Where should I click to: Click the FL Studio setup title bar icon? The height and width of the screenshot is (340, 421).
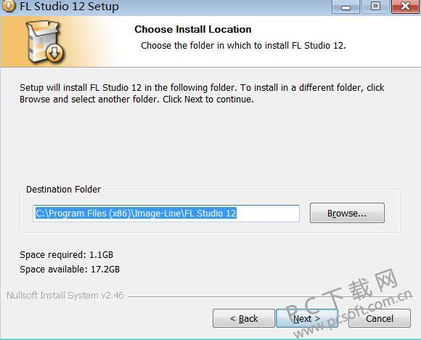pyautogui.click(x=8, y=6)
